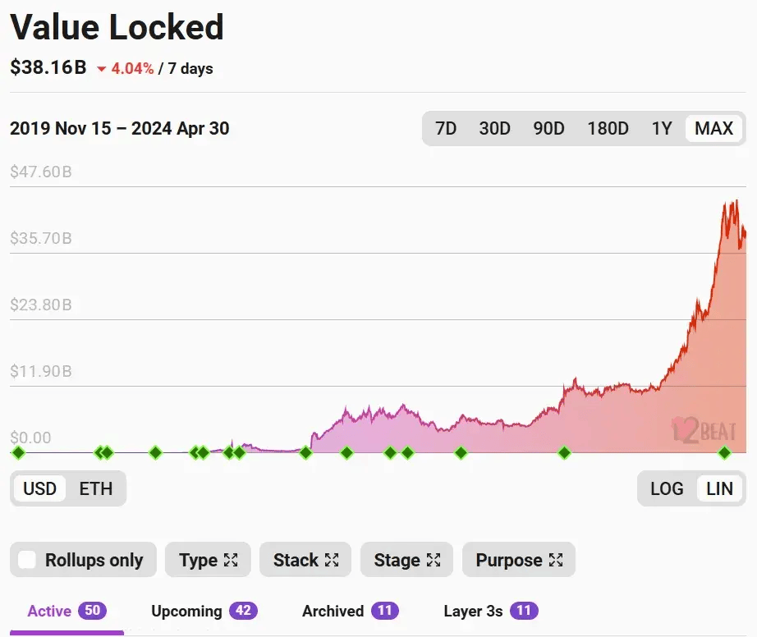Click the red down-triangle next to 4.04%
This screenshot has height=637, width=757.
[x=101, y=70]
